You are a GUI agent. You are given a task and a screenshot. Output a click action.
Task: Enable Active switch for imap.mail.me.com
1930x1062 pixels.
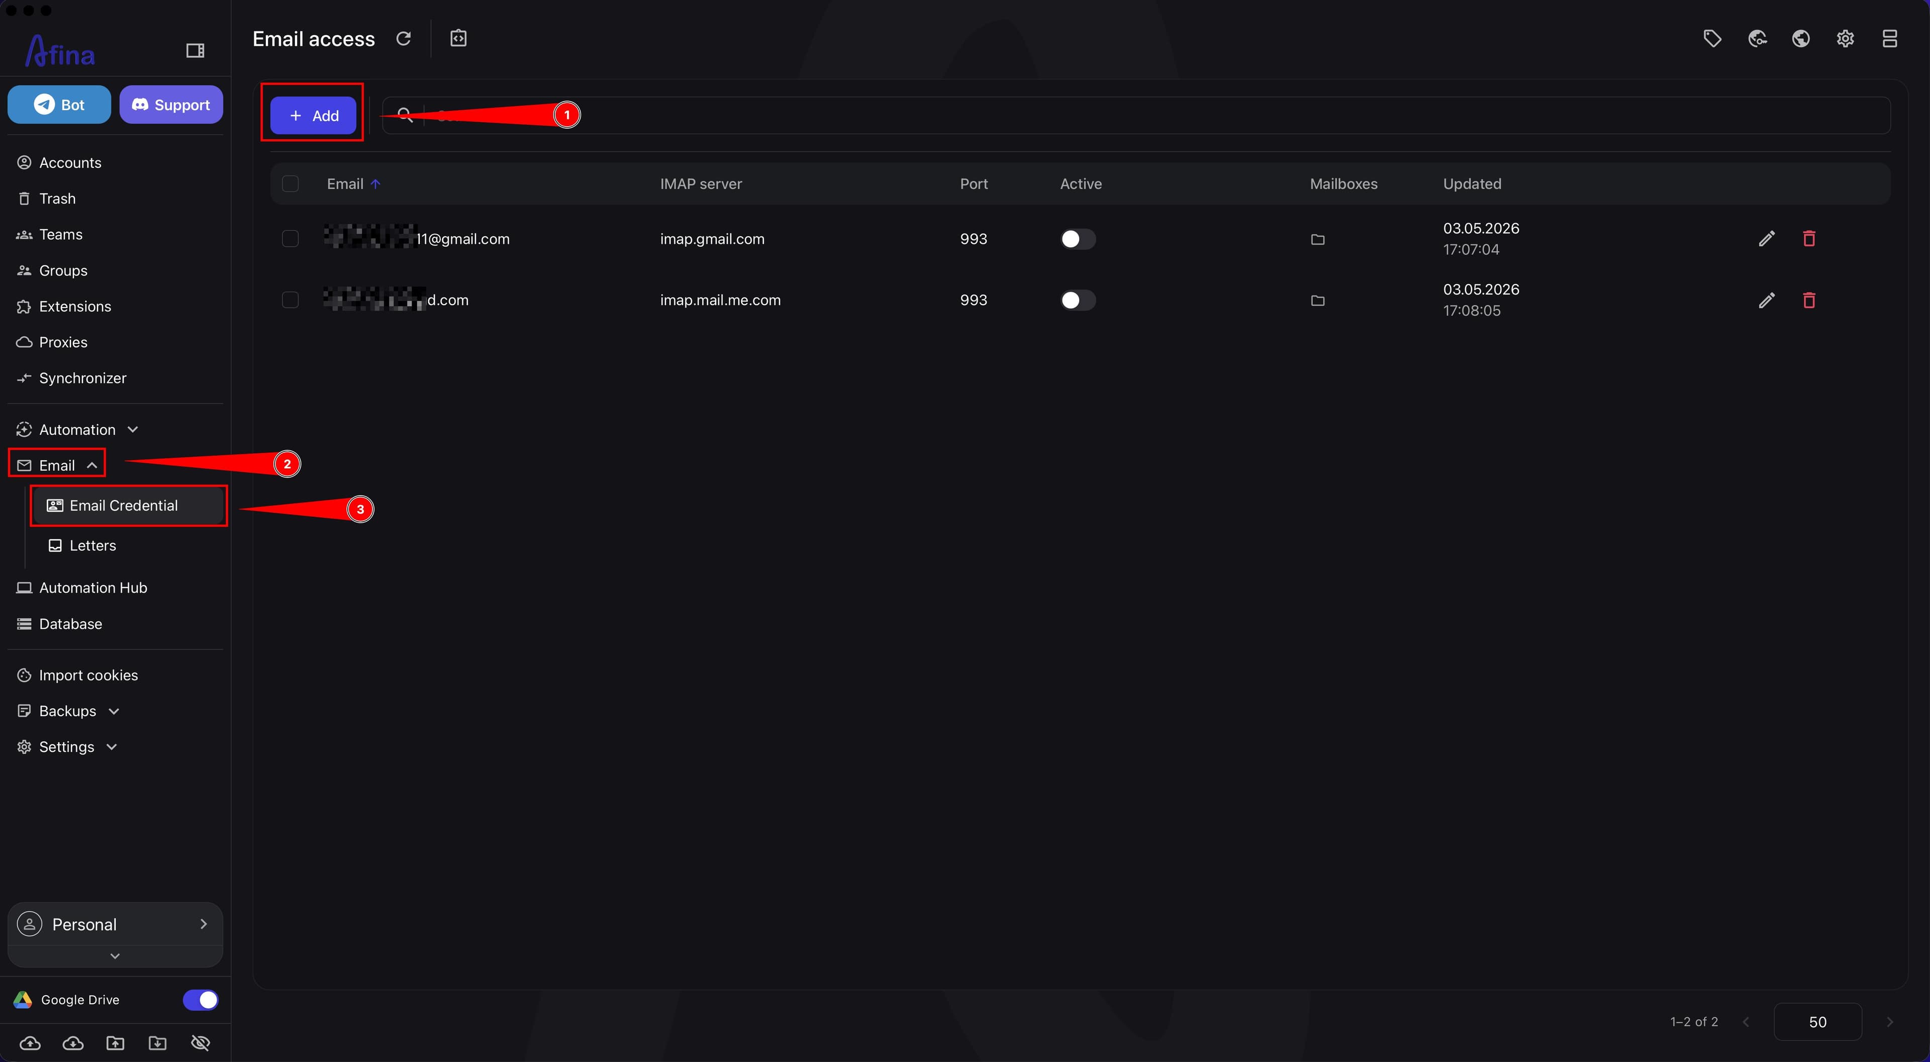[x=1078, y=300]
